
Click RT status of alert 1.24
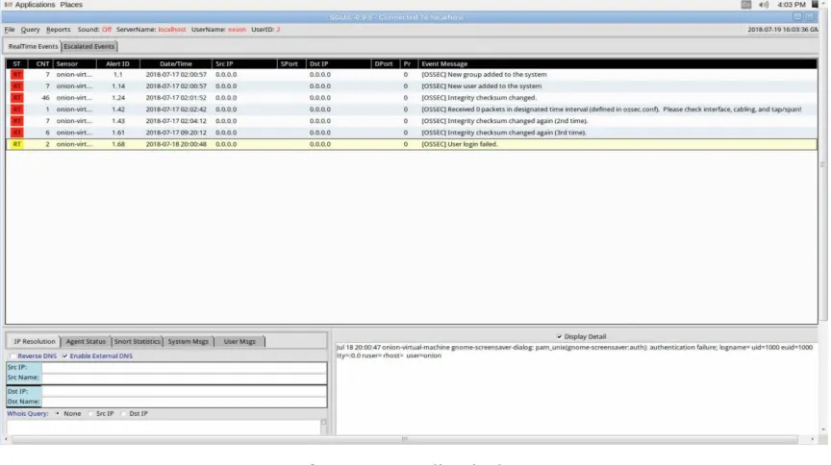point(17,98)
